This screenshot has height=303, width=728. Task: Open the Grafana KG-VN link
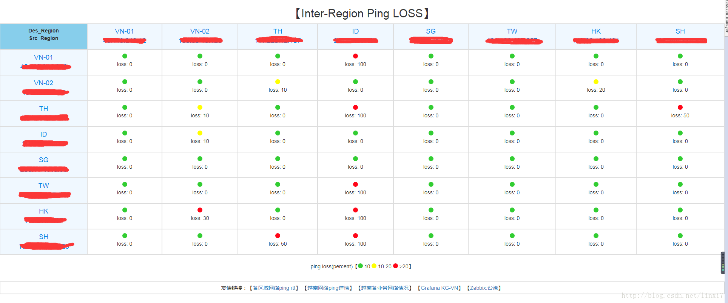point(440,288)
